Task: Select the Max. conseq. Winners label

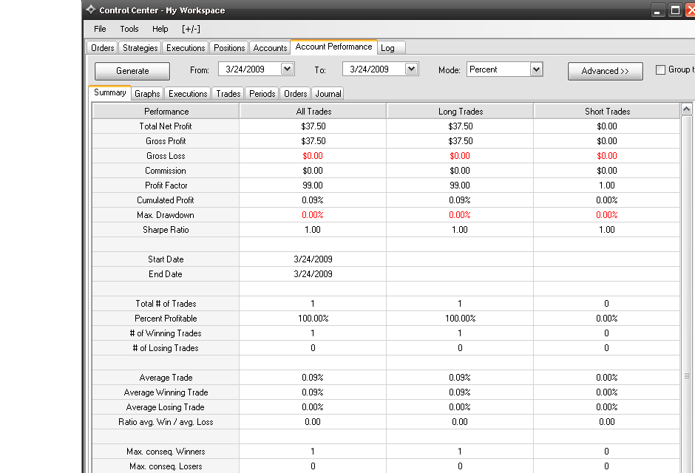Action: pos(166,452)
